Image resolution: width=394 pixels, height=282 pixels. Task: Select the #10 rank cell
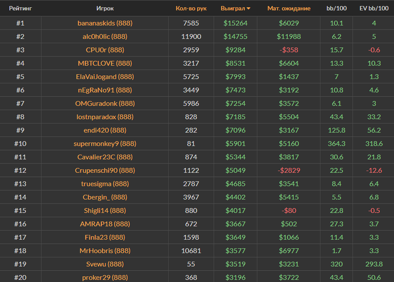(x=20, y=143)
